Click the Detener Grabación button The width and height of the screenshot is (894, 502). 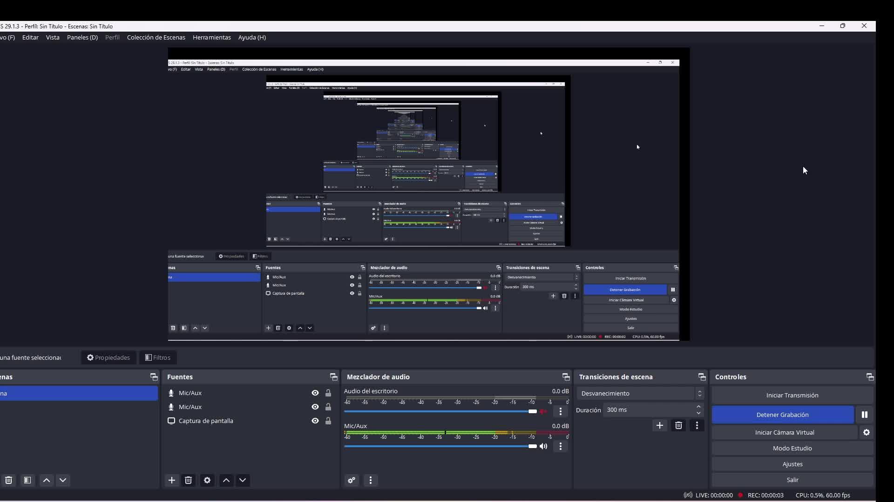[782, 415]
